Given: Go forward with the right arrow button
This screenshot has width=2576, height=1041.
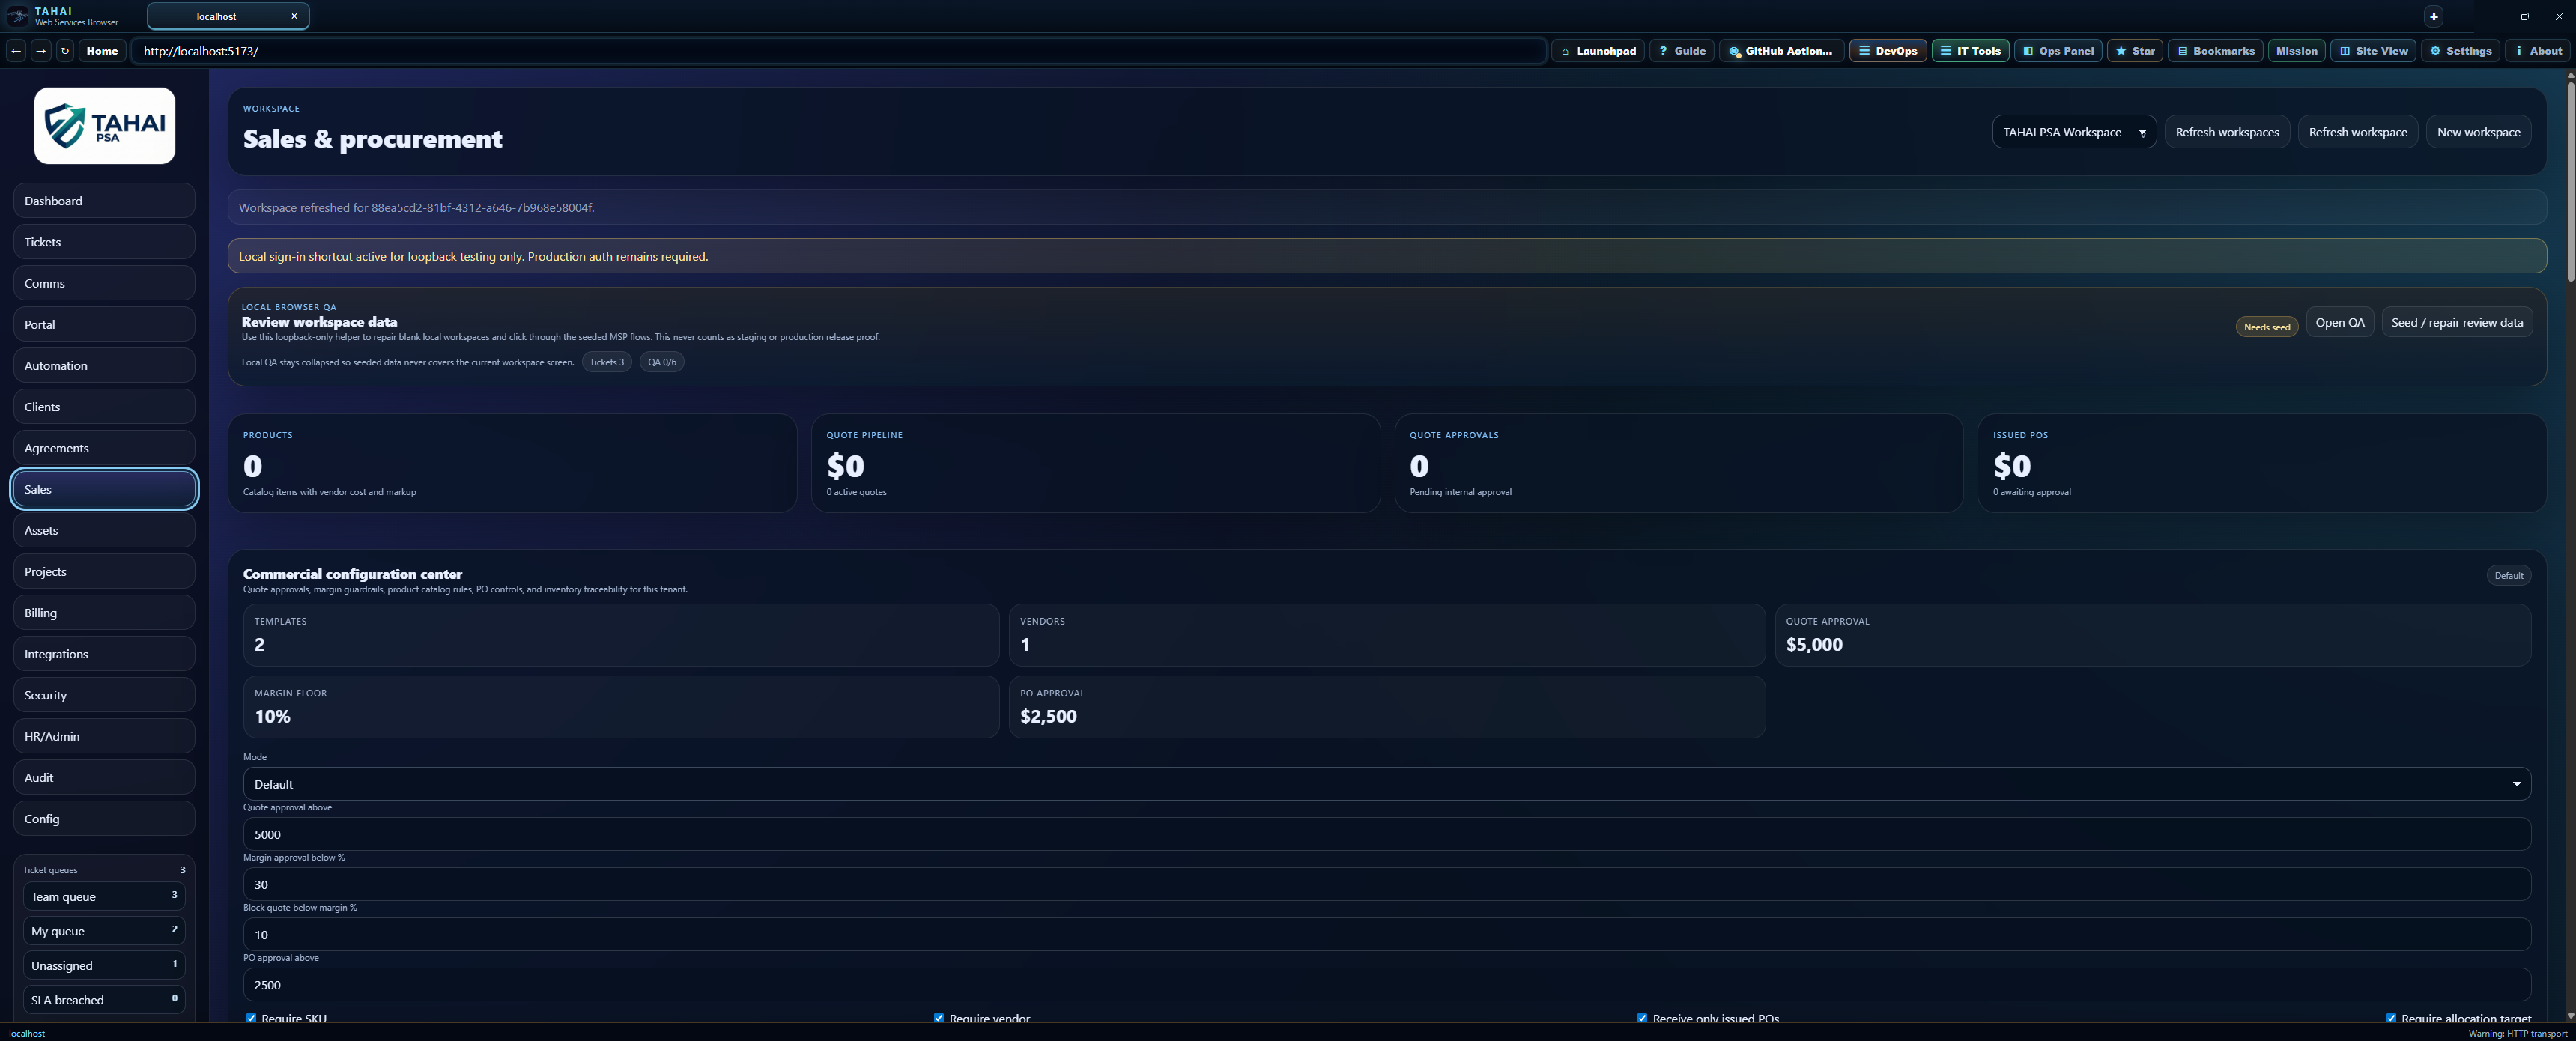Looking at the screenshot, I should coord(41,51).
